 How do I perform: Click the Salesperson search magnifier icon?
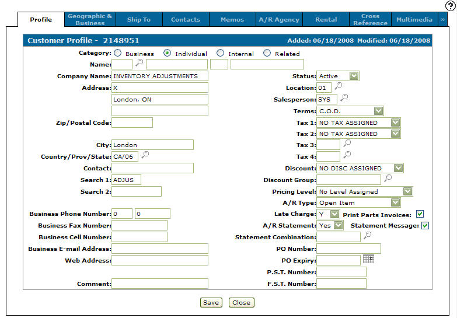pyautogui.click(x=344, y=97)
